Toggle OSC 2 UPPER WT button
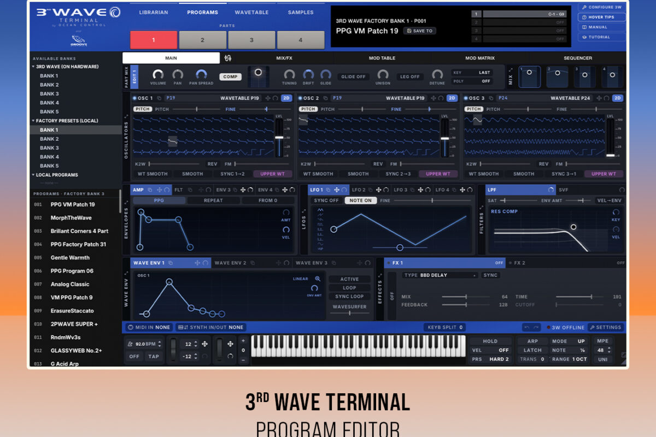This screenshot has height=437, width=656. coord(438,174)
